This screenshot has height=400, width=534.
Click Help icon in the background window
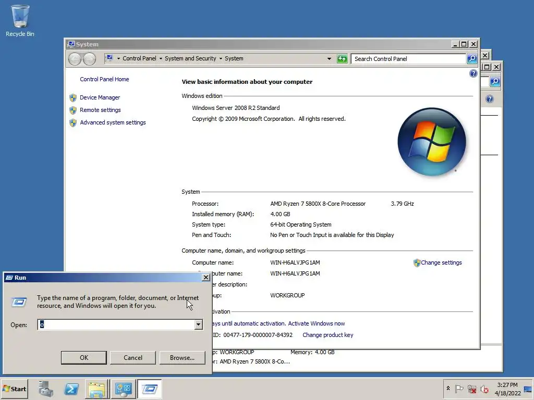[x=489, y=99]
